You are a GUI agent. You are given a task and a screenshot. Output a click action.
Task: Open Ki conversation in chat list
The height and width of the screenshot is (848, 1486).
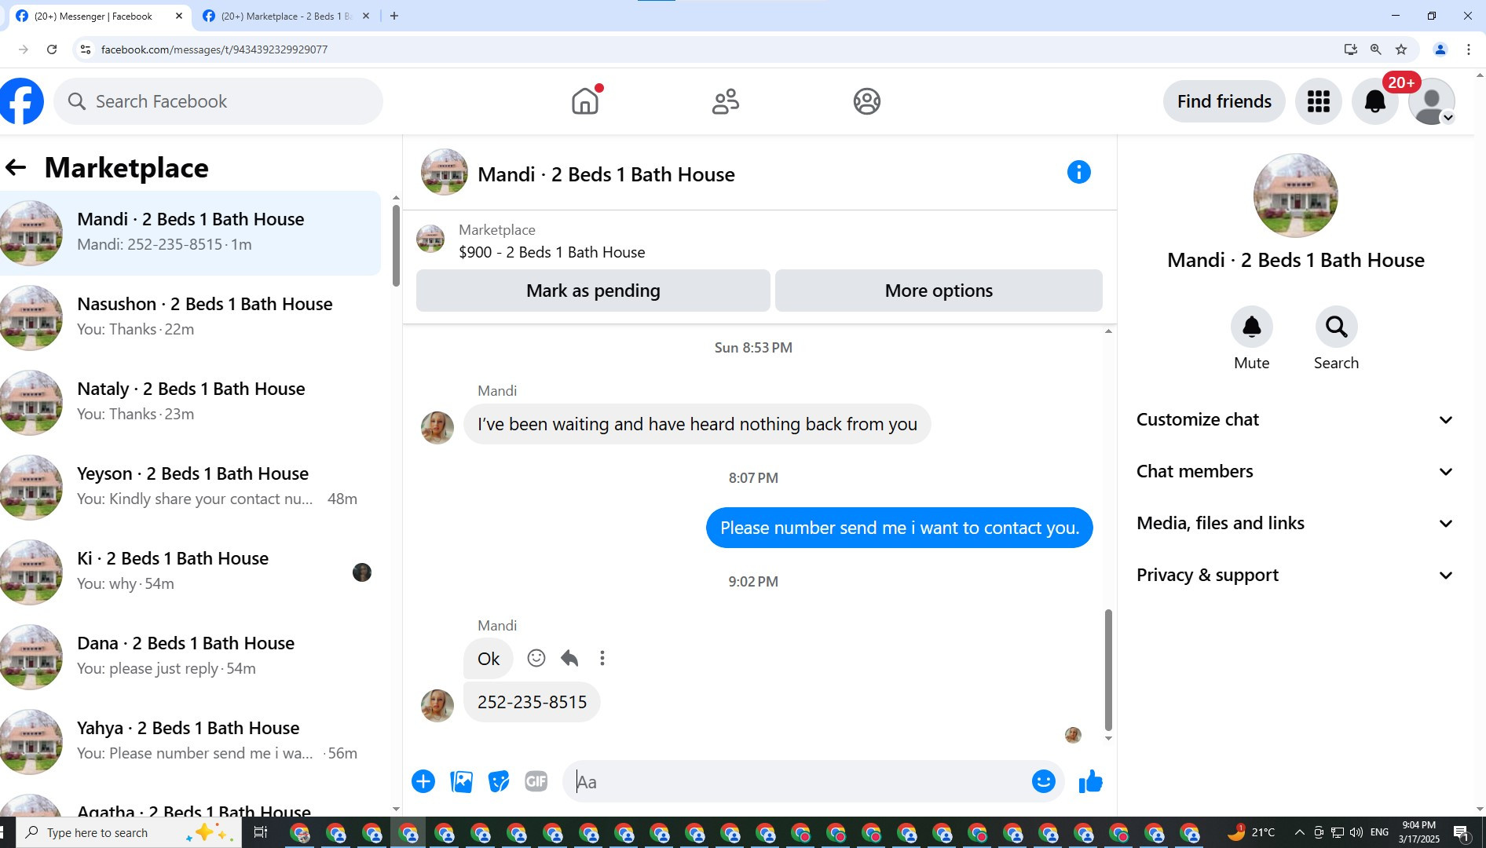[x=190, y=572]
